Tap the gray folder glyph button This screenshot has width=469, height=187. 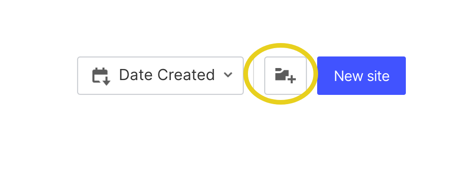(286, 75)
